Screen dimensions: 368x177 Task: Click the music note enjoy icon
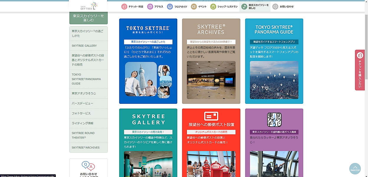[x=244, y=6]
